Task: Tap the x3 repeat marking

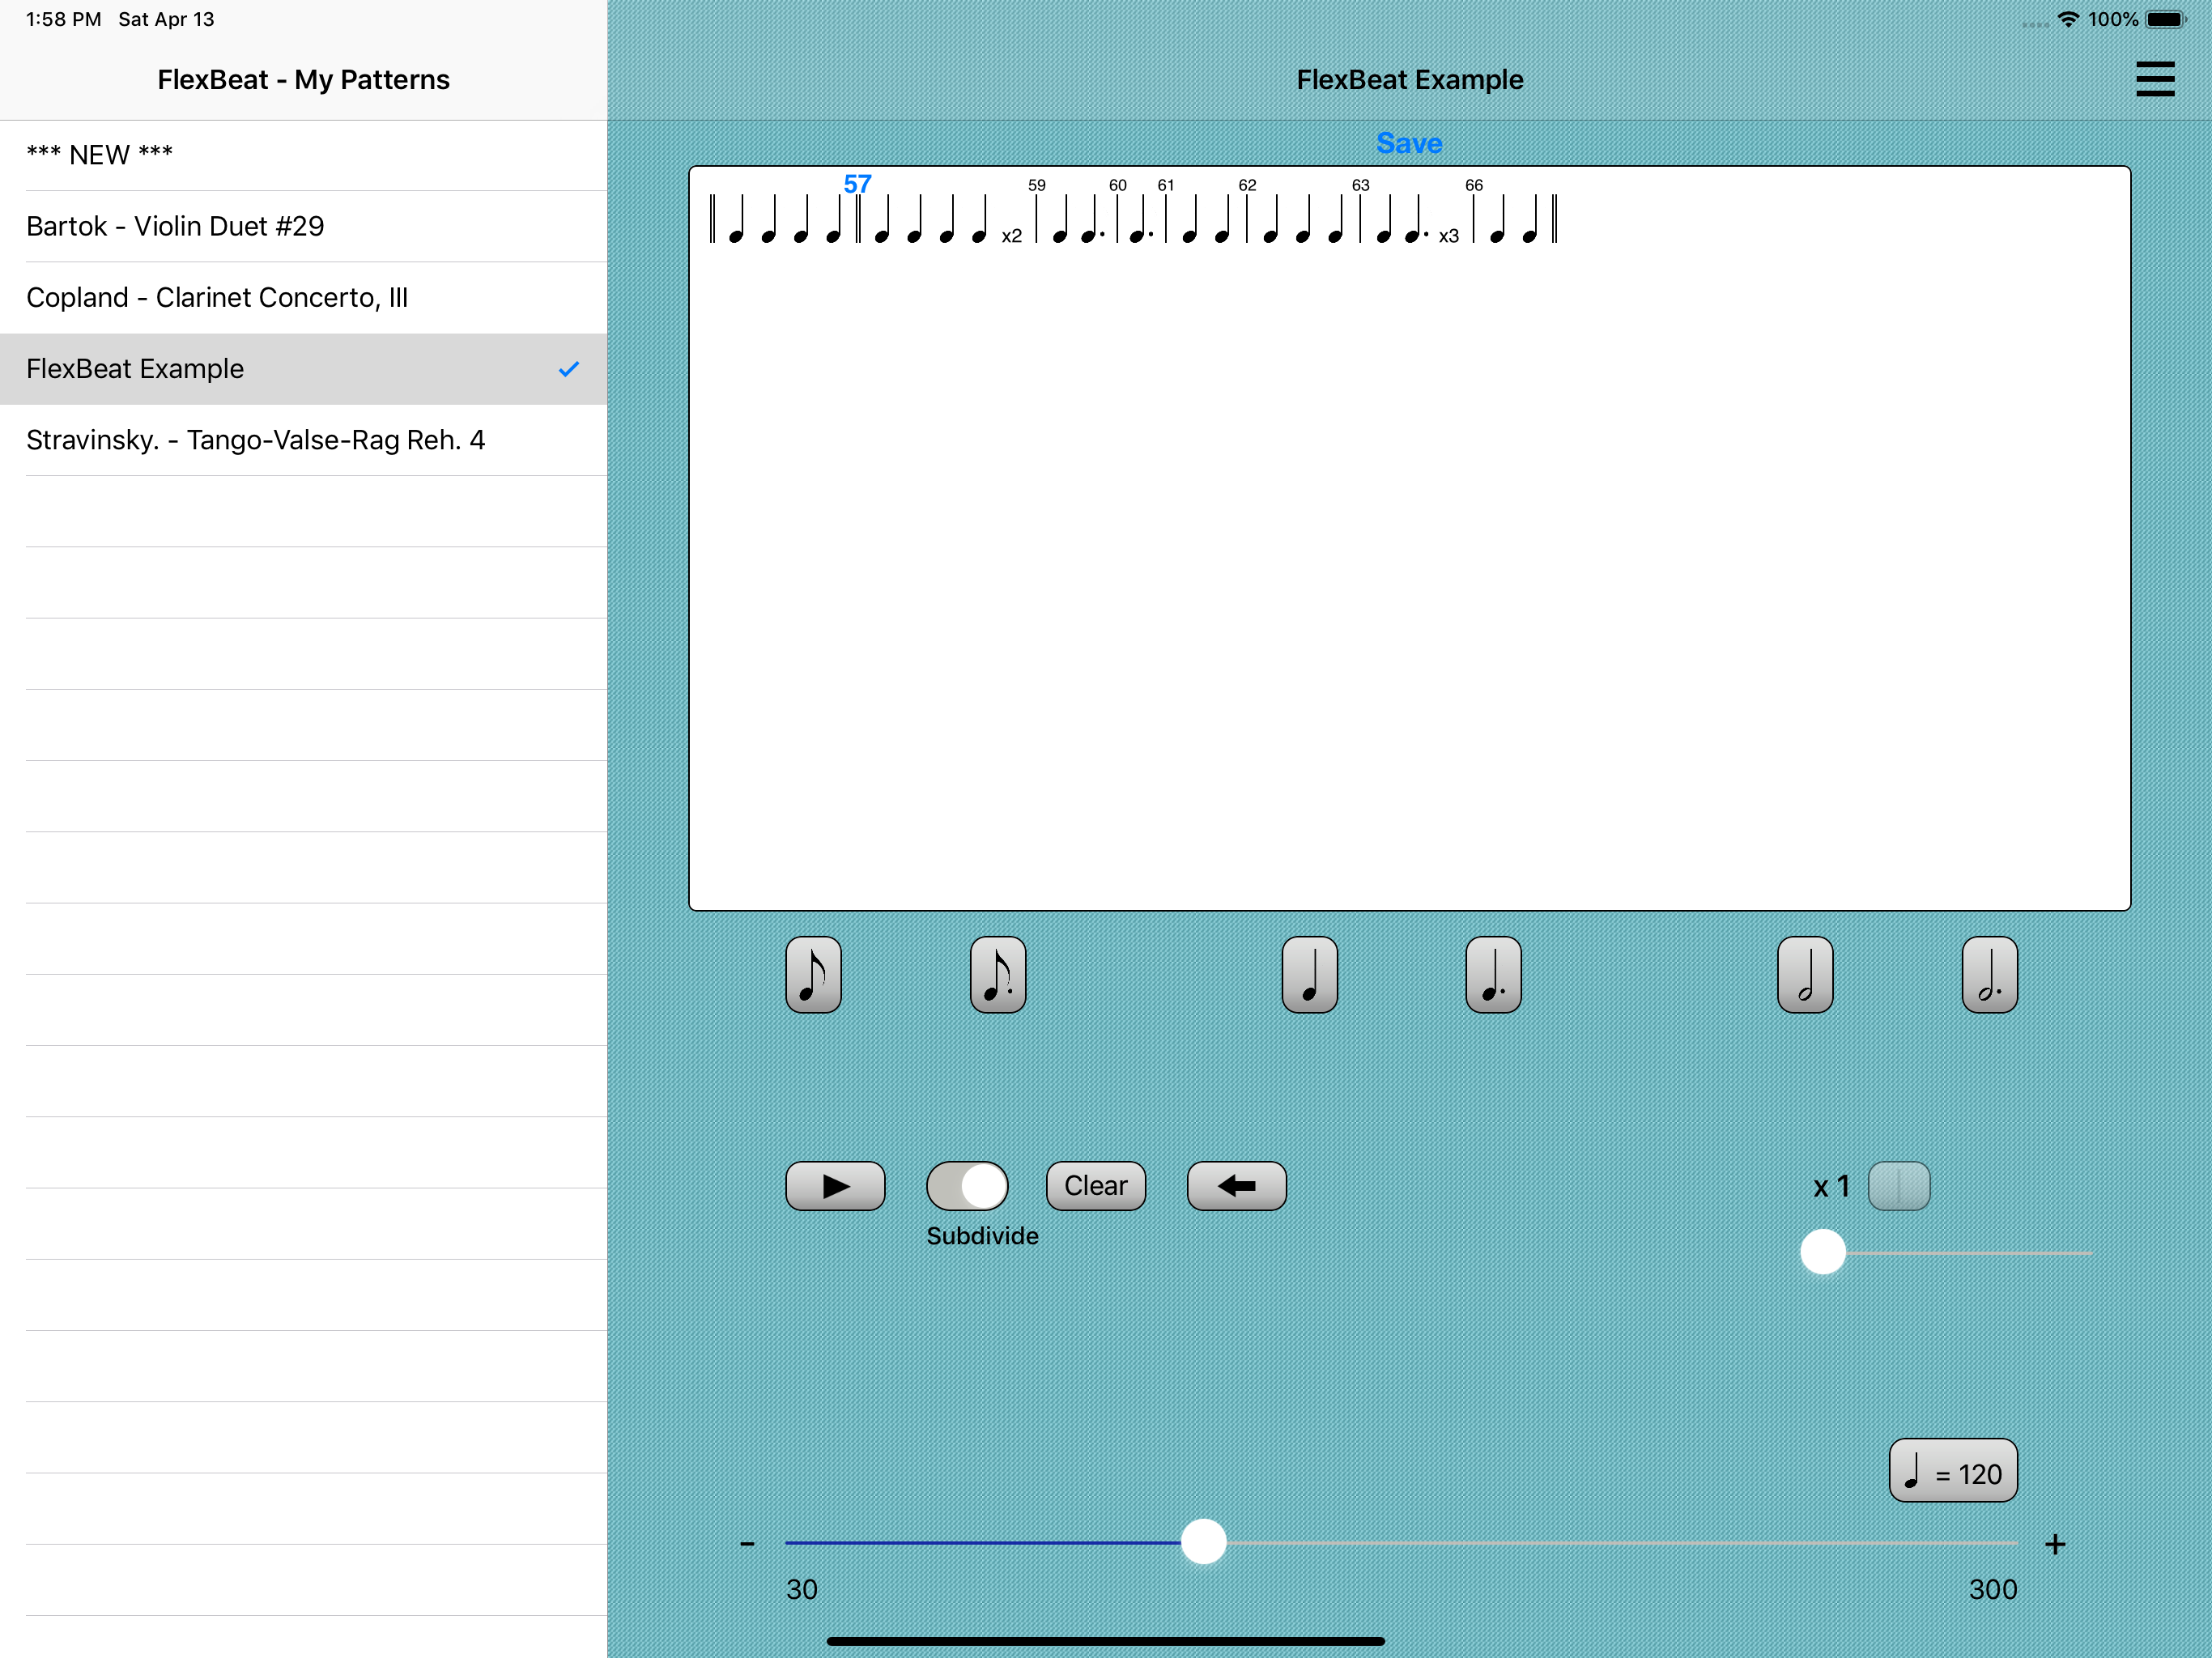Action: click(x=1449, y=236)
